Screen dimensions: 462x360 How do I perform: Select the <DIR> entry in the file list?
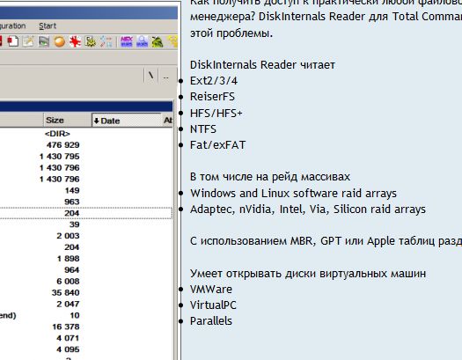pyautogui.click(x=57, y=134)
